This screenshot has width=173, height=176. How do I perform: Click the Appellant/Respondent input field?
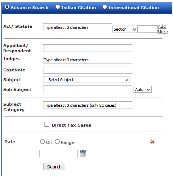88,48
